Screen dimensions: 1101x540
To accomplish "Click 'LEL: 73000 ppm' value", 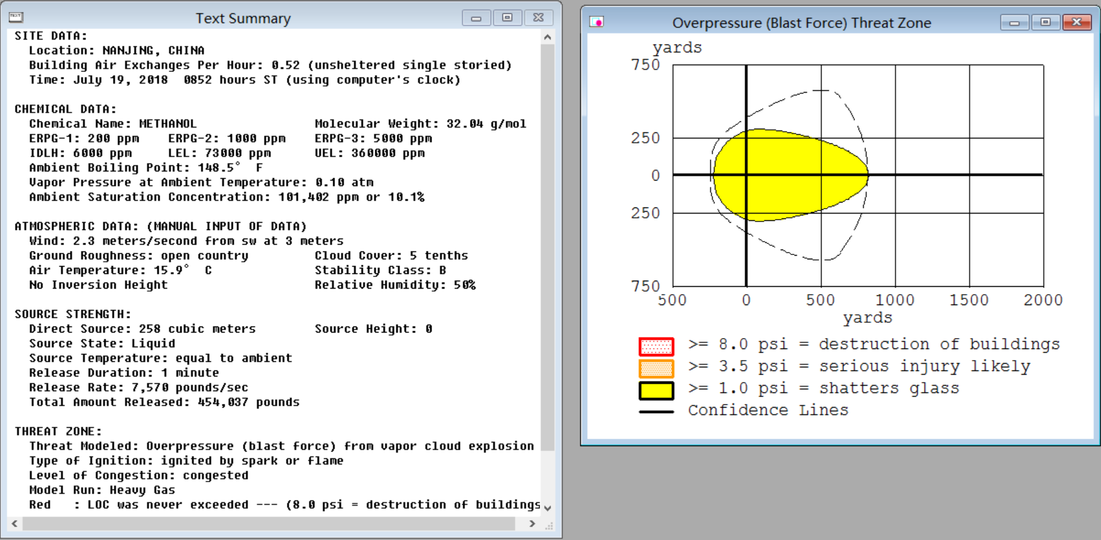I will tap(220, 153).
